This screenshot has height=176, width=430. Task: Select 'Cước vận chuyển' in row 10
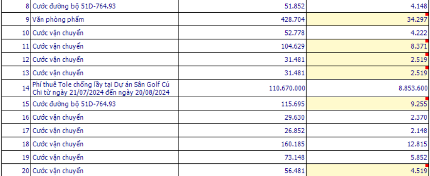tap(104, 33)
